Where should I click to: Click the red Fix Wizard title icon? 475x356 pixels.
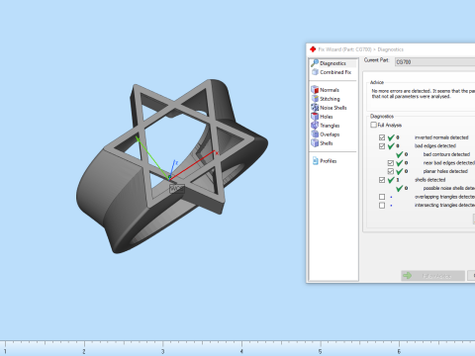[313, 49]
